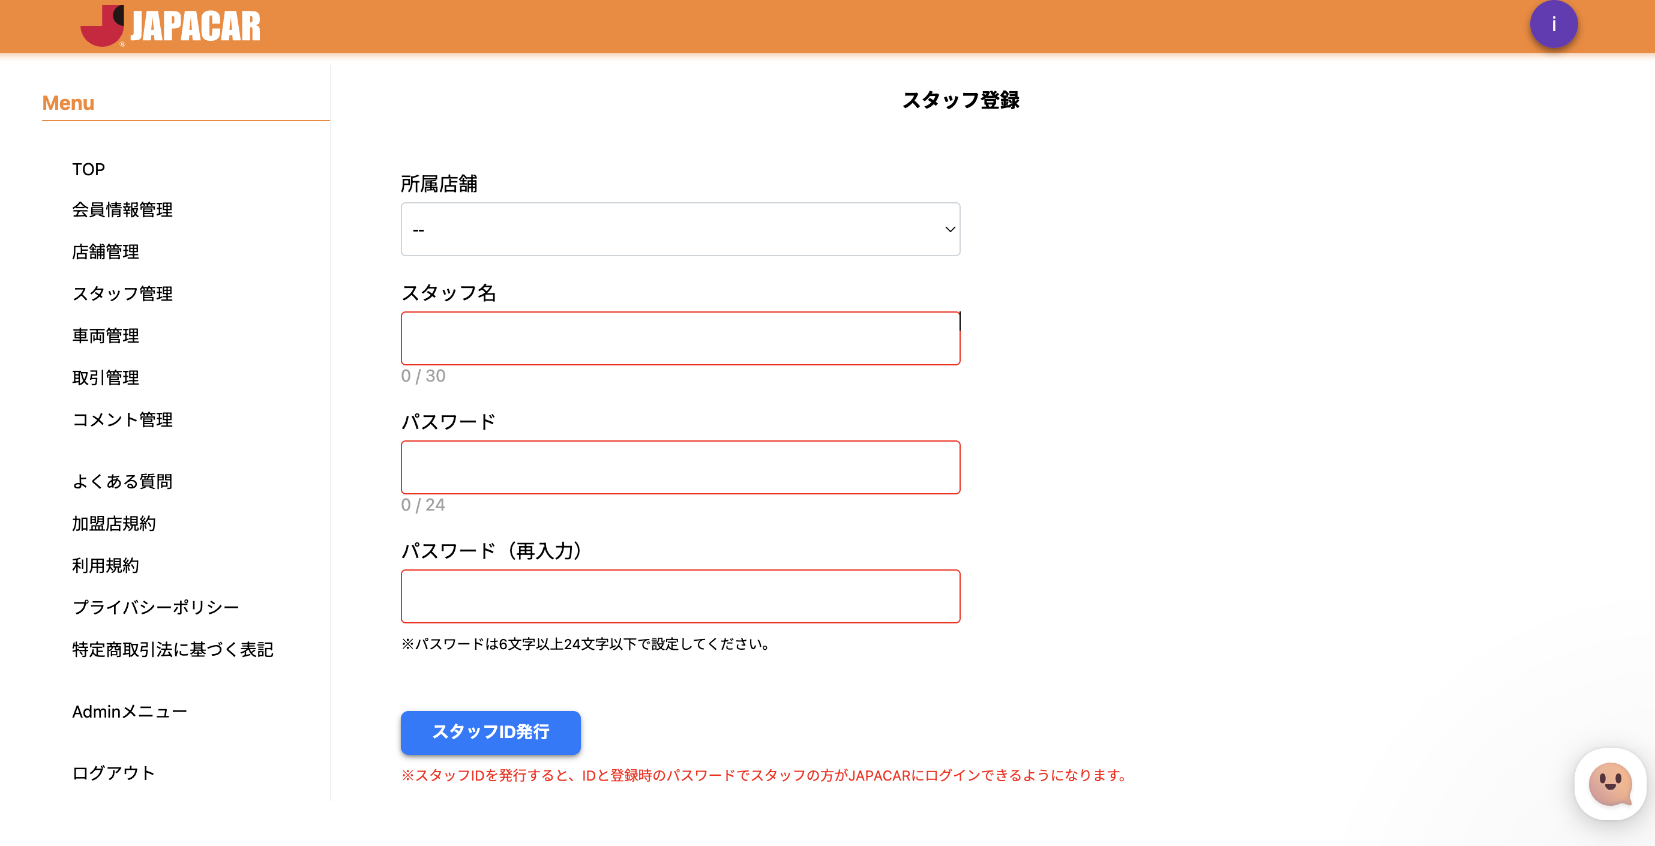Open the Adminメニュー item
The image size is (1655, 846).
click(x=129, y=712)
